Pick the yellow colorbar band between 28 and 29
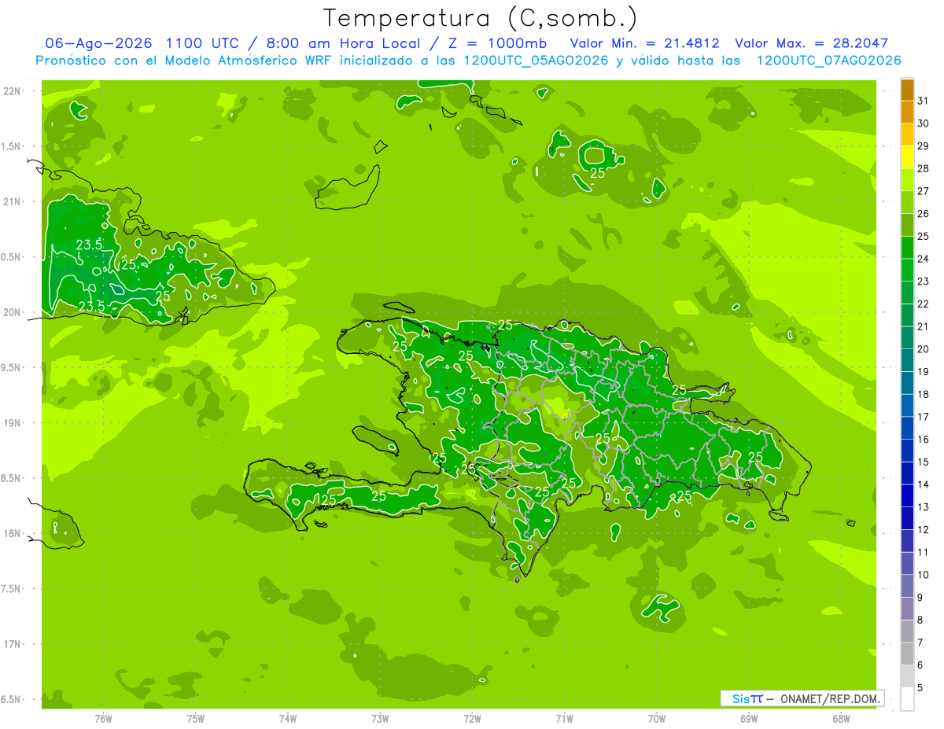Image resolution: width=944 pixels, height=729 pixels. point(907,157)
